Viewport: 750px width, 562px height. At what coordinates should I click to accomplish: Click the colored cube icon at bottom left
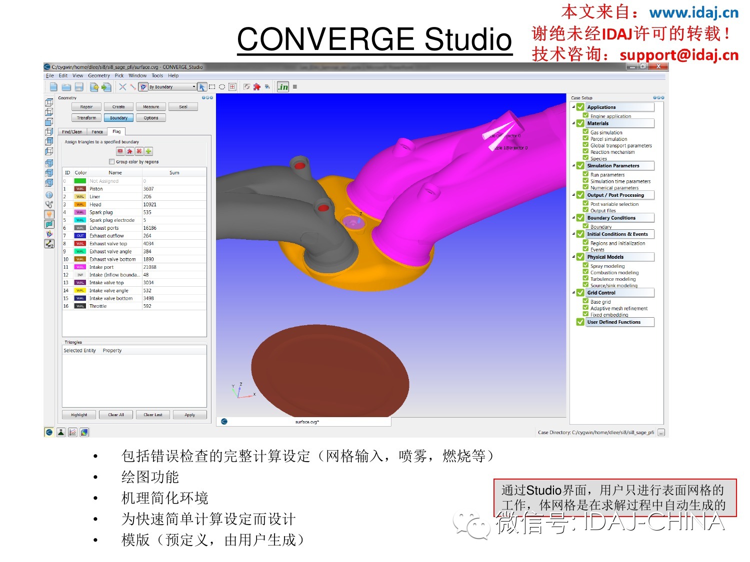[x=84, y=432]
